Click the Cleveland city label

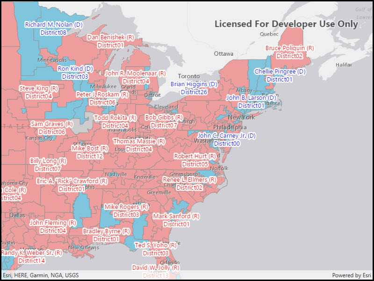pyautogui.click(x=166, y=107)
